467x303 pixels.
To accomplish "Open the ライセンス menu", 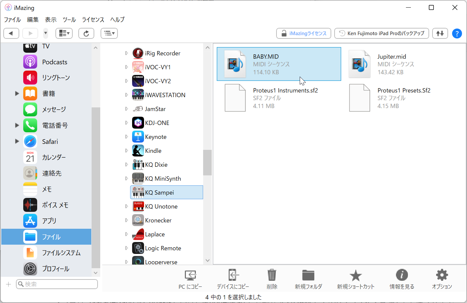I will tap(93, 20).
